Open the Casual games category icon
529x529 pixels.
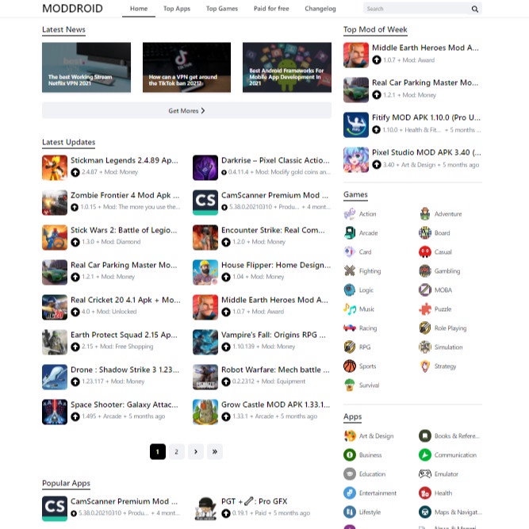pyautogui.click(x=425, y=252)
